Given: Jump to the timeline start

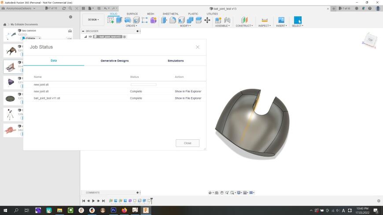Looking at the screenshot, I should (x=84, y=201).
